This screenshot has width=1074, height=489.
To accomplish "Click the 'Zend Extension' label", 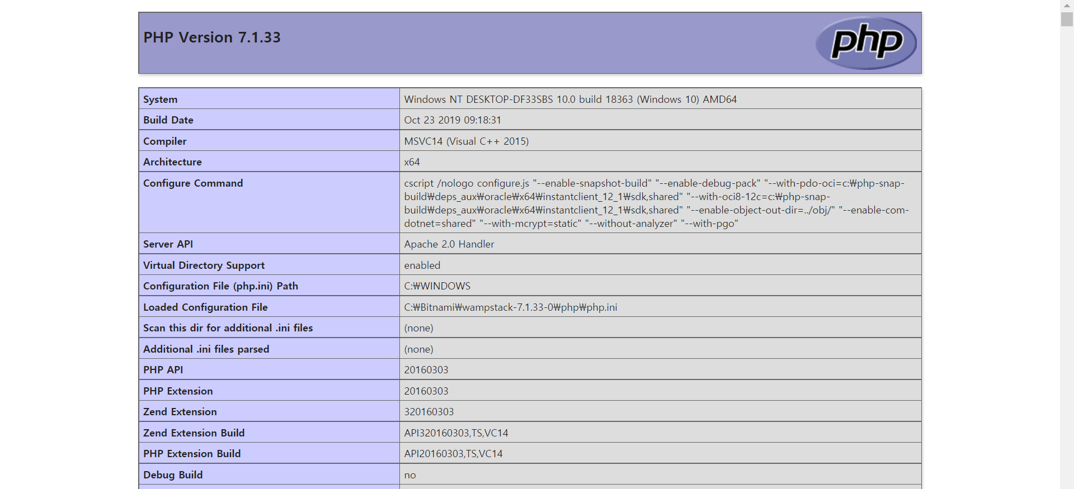I will [x=180, y=412].
